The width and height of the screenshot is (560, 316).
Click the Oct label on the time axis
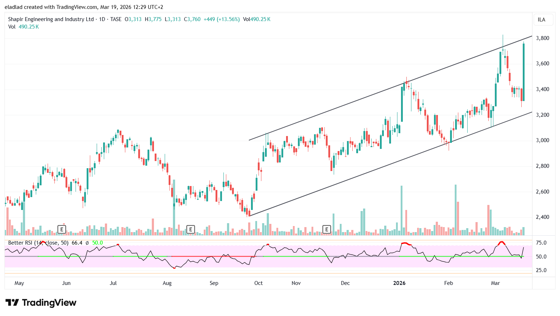pyautogui.click(x=259, y=283)
